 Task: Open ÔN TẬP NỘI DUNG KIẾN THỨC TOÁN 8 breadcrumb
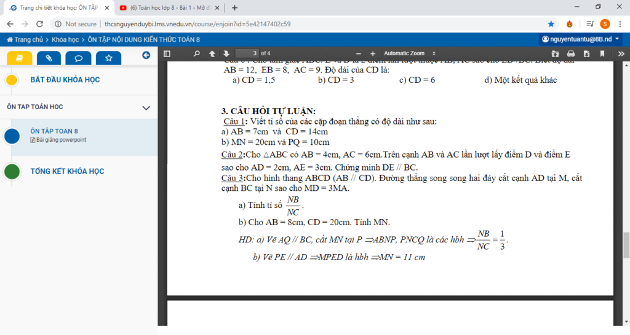pyautogui.click(x=144, y=40)
